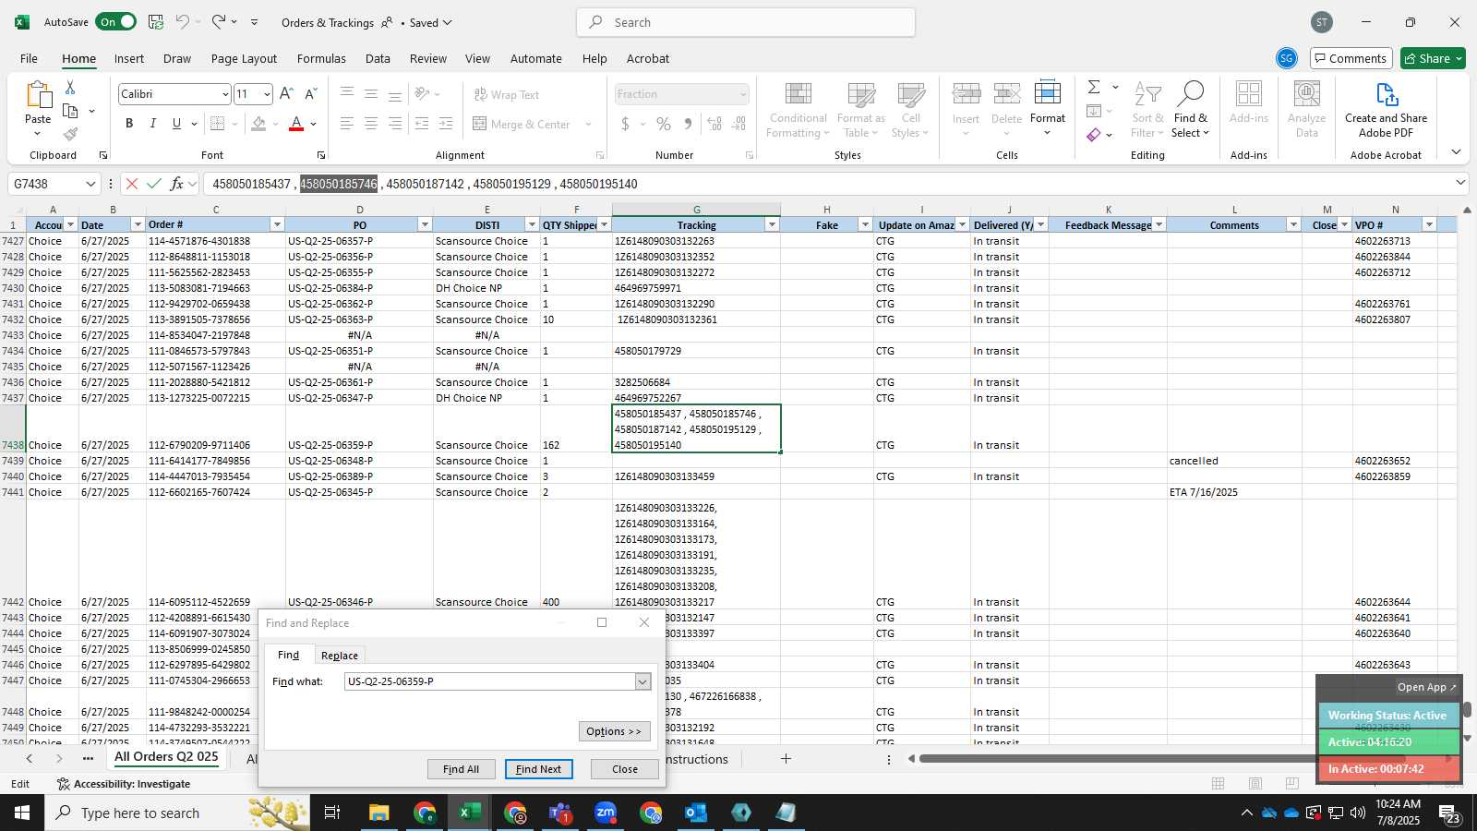Click the Copy icon in Clipboard group
This screenshot has width=1477, height=831.
[70, 111]
